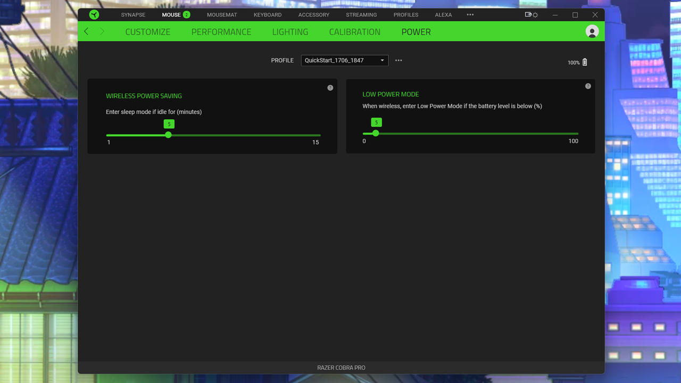
Task: Open the Profiles tab
Action: point(406,15)
